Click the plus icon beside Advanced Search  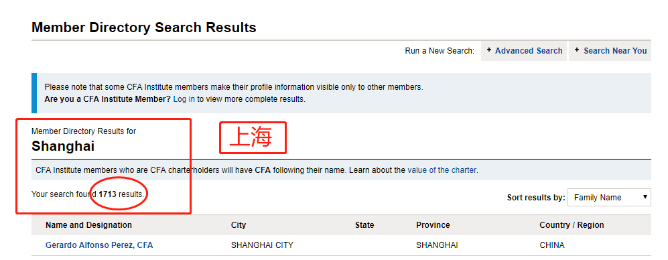tap(488, 50)
